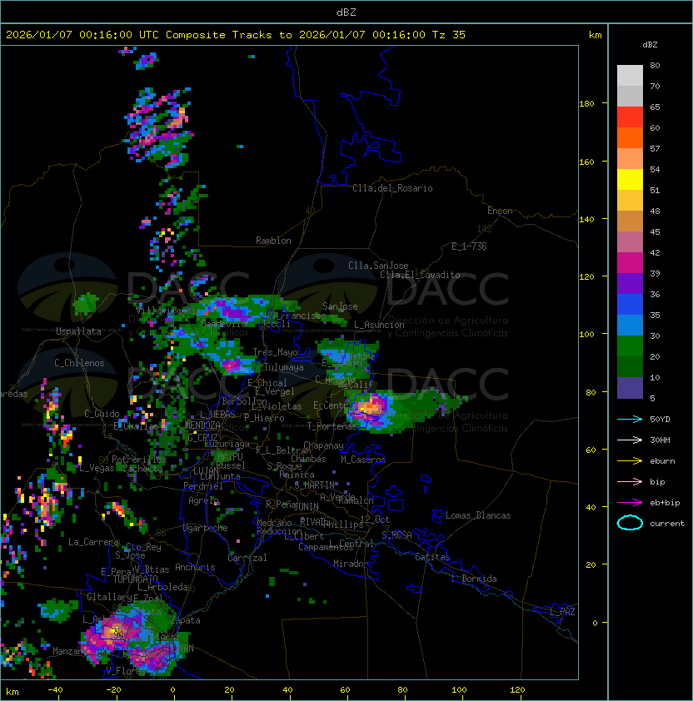Click the 'Agrelo' map label
Image resolution: width=693 pixels, height=701 pixels.
[203, 500]
